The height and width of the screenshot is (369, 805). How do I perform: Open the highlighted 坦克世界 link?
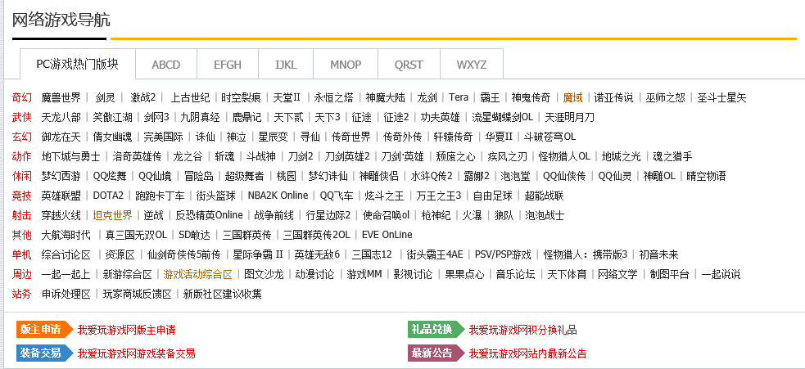point(112,215)
